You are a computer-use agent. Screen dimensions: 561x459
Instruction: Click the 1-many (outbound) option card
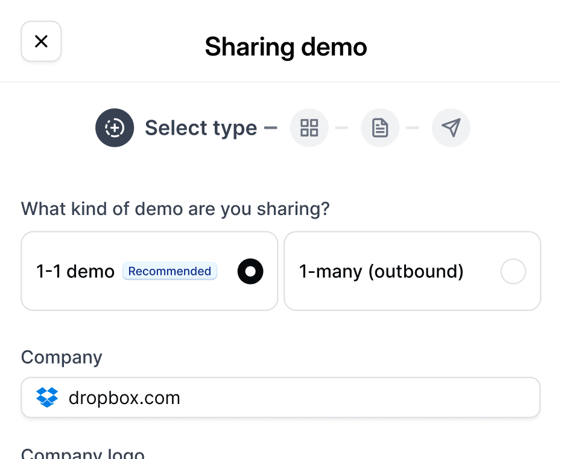point(412,271)
